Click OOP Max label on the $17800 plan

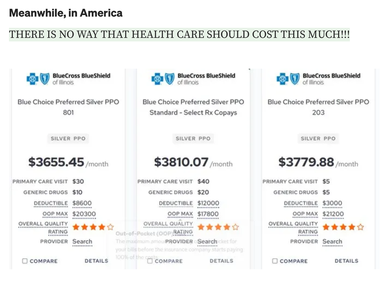[x=180, y=214]
